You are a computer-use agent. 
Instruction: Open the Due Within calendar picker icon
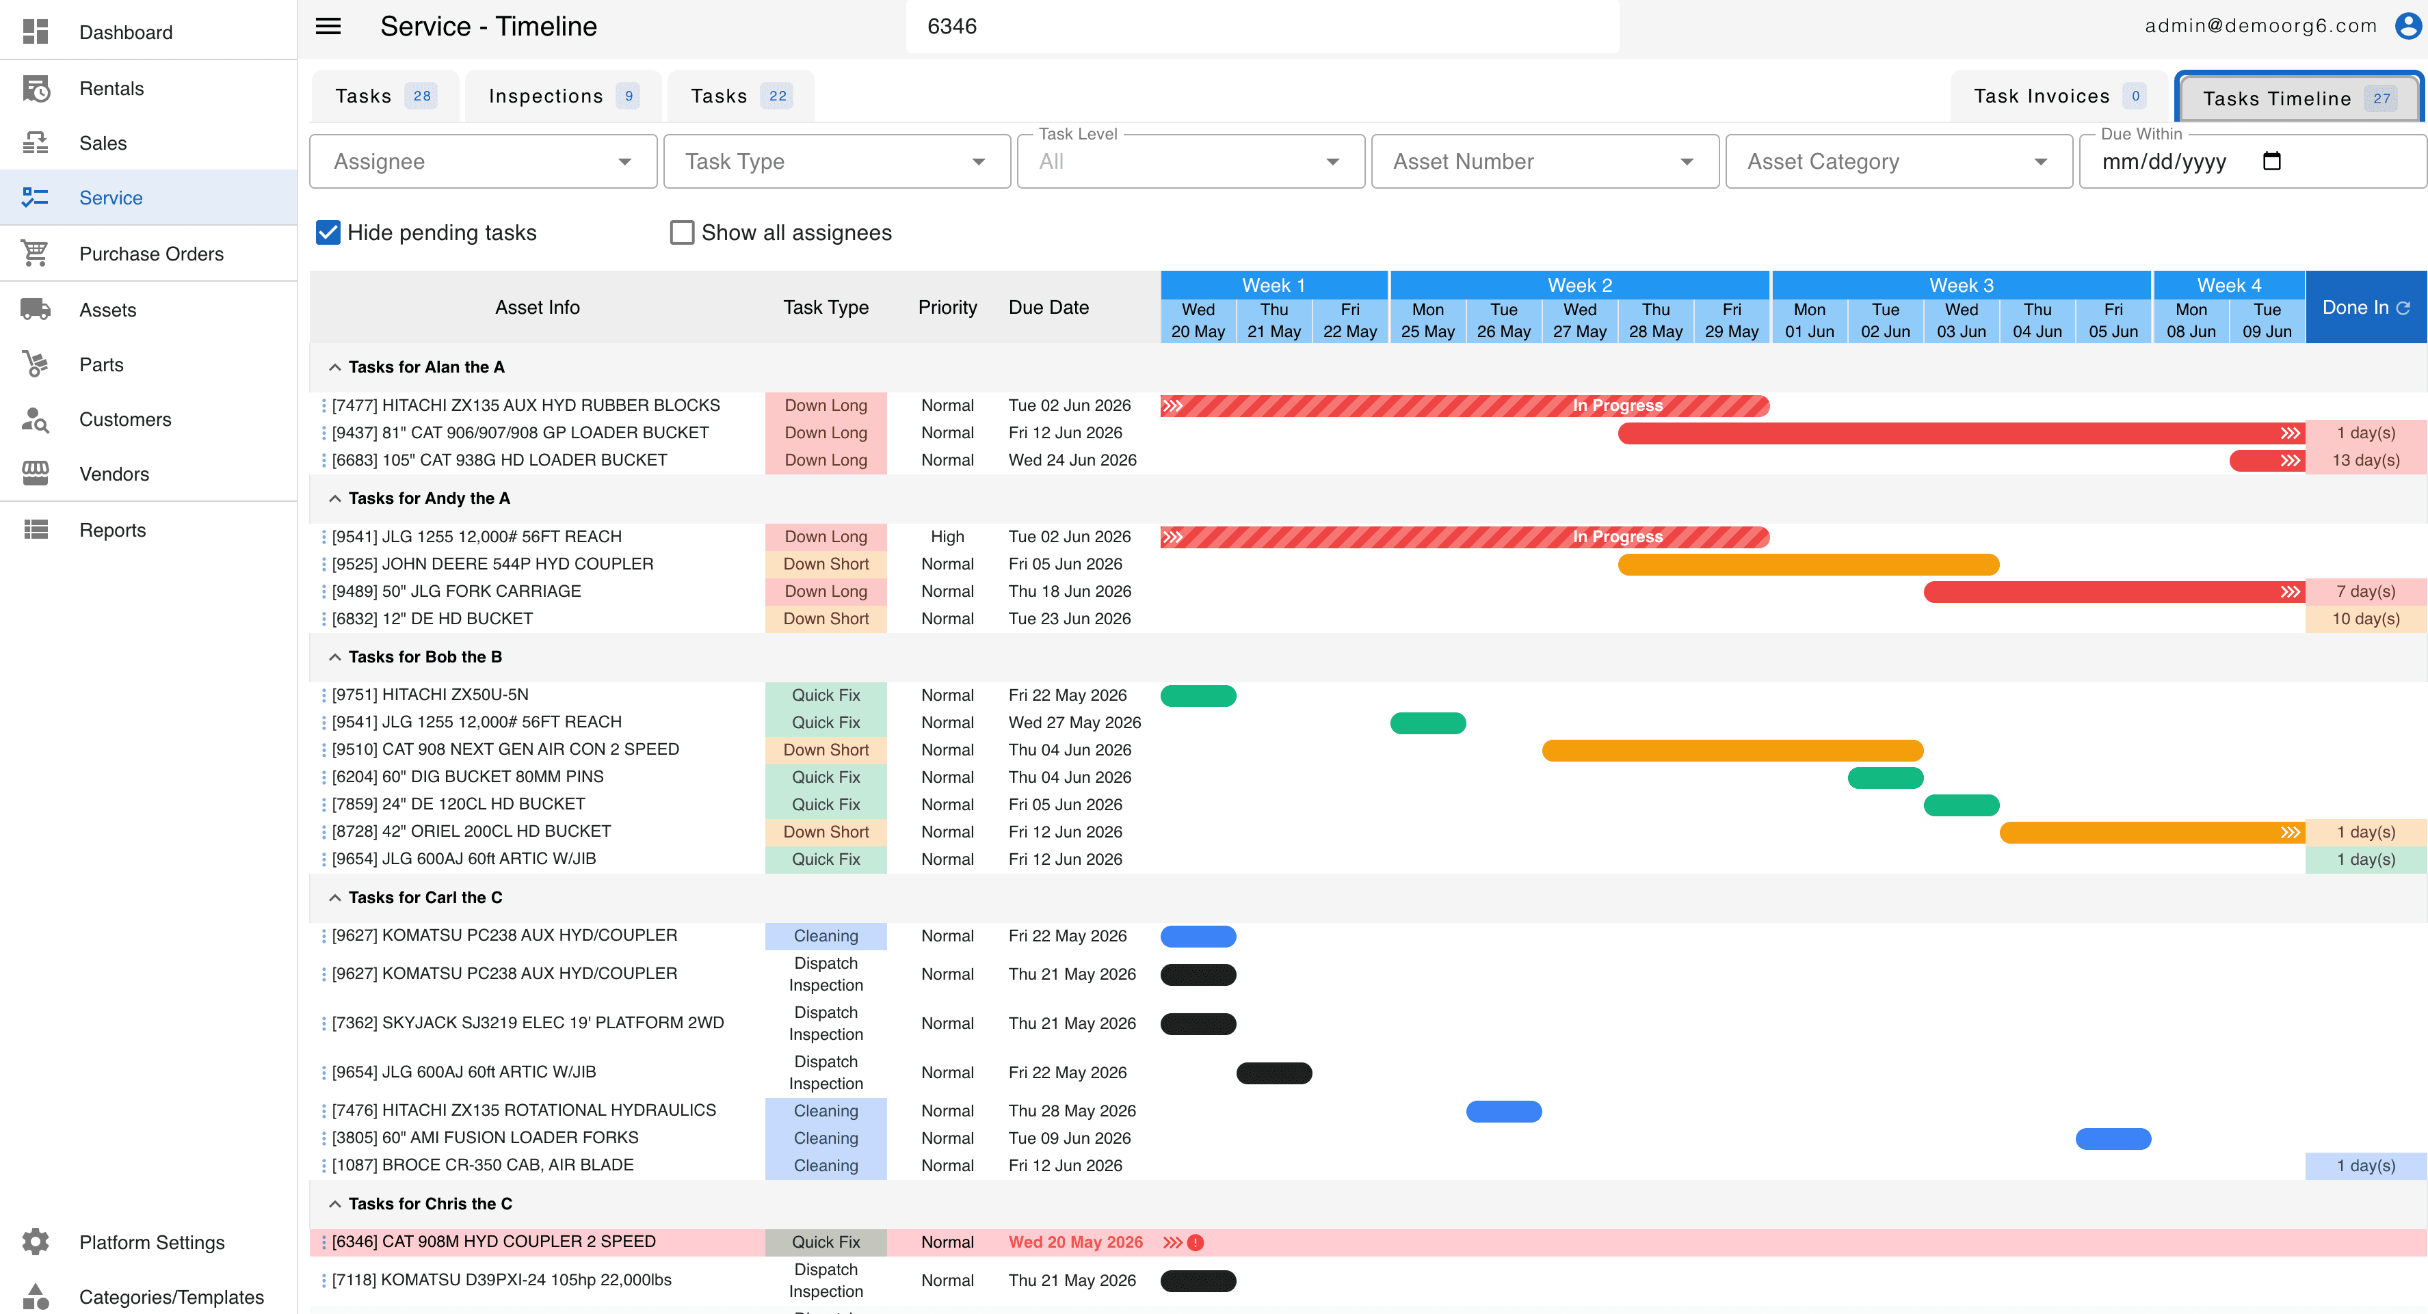point(2271,161)
